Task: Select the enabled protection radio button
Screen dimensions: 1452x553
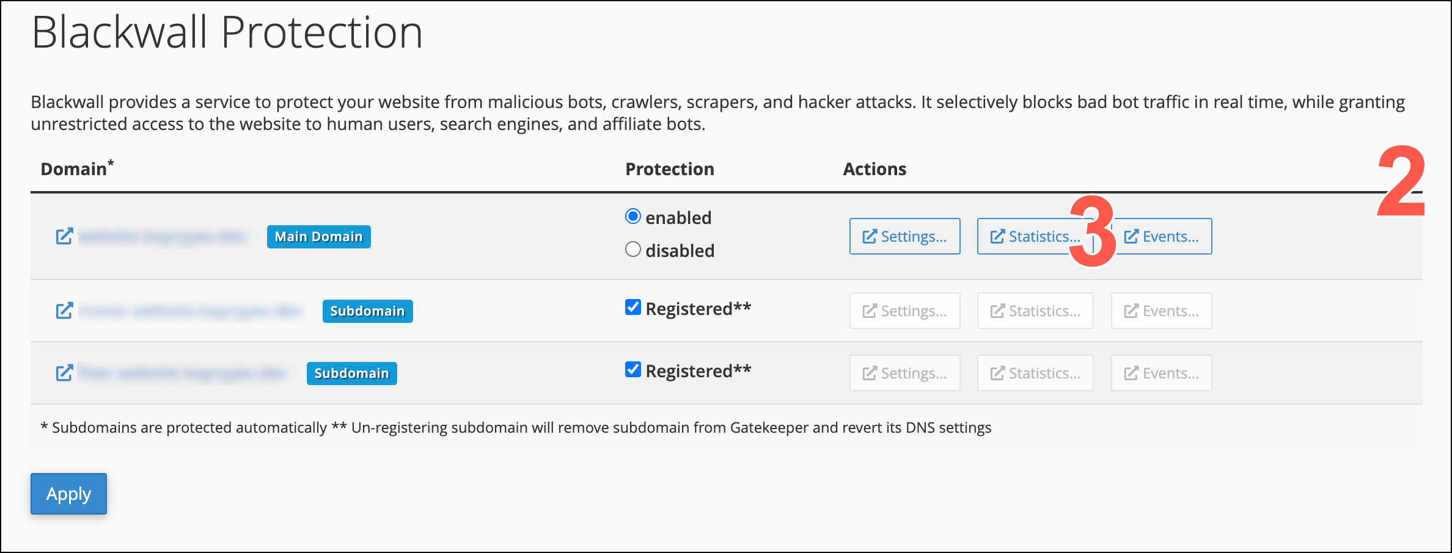Action: coord(633,217)
